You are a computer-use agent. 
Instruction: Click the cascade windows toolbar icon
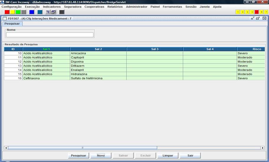(53, 12)
